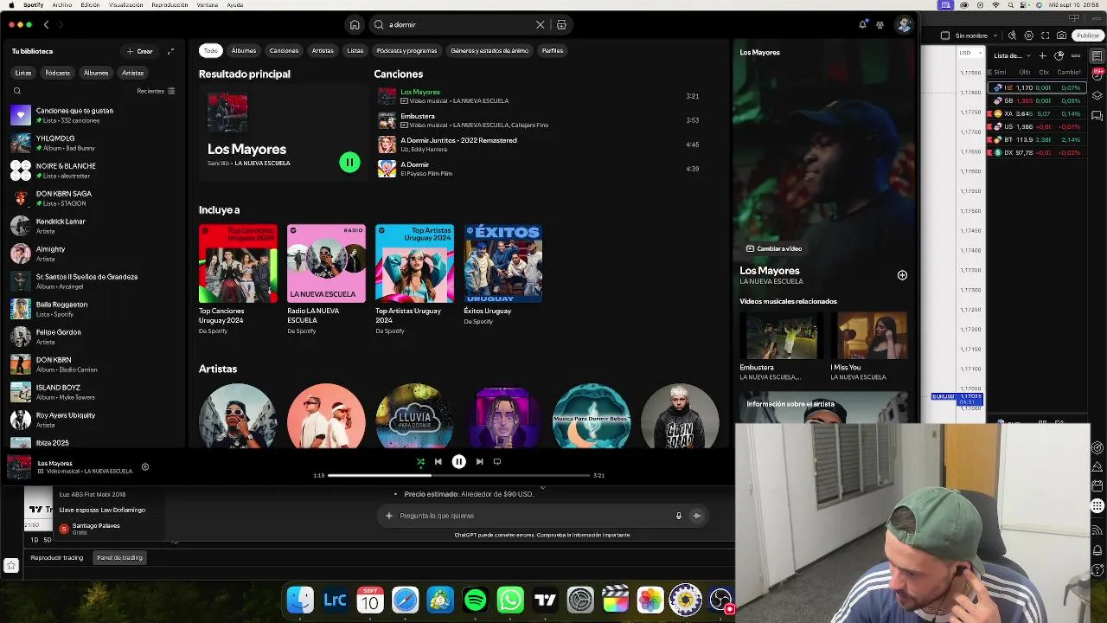Open Kendrick Lamar in library
1107x623 pixels.
93,226
